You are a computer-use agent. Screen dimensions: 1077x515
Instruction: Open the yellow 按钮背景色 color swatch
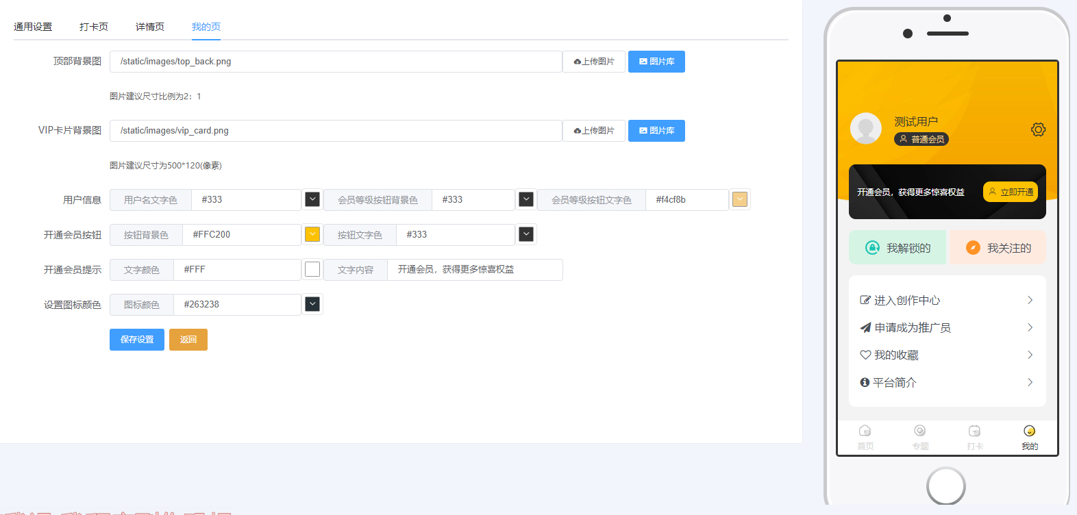pyautogui.click(x=312, y=234)
